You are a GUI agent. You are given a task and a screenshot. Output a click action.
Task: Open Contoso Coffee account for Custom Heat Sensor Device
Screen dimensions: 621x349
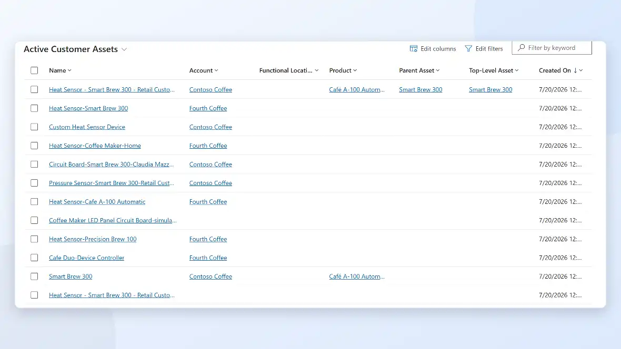pos(211,127)
